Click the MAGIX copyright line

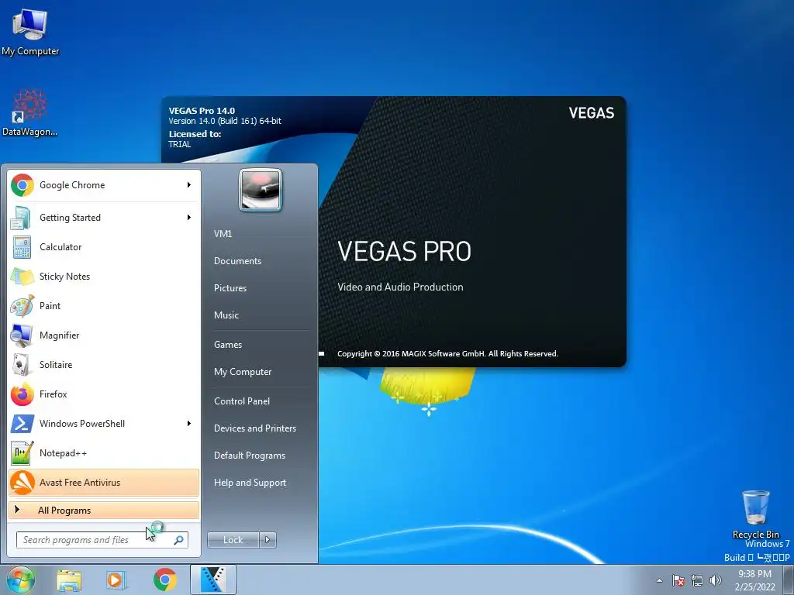(447, 353)
